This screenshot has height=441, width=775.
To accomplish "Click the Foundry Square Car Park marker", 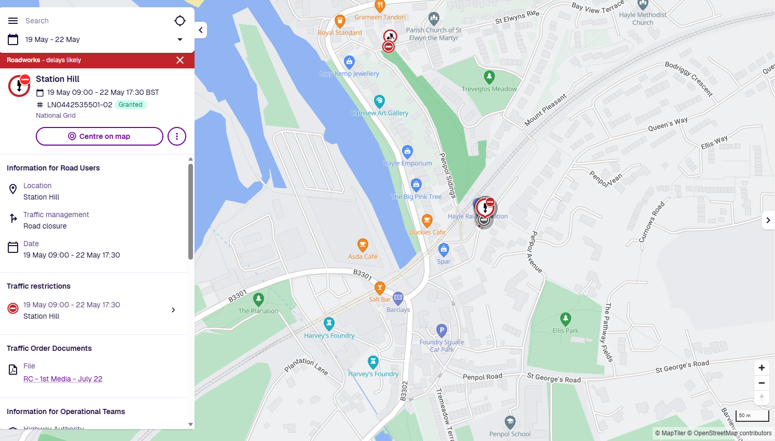I will coord(441,330).
